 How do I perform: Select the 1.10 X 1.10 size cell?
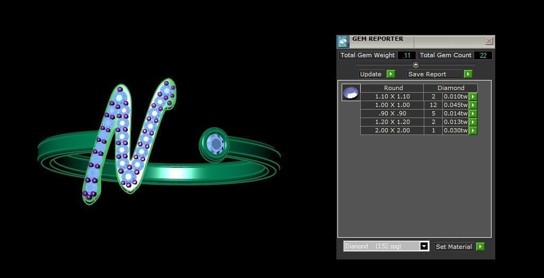pyautogui.click(x=392, y=96)
